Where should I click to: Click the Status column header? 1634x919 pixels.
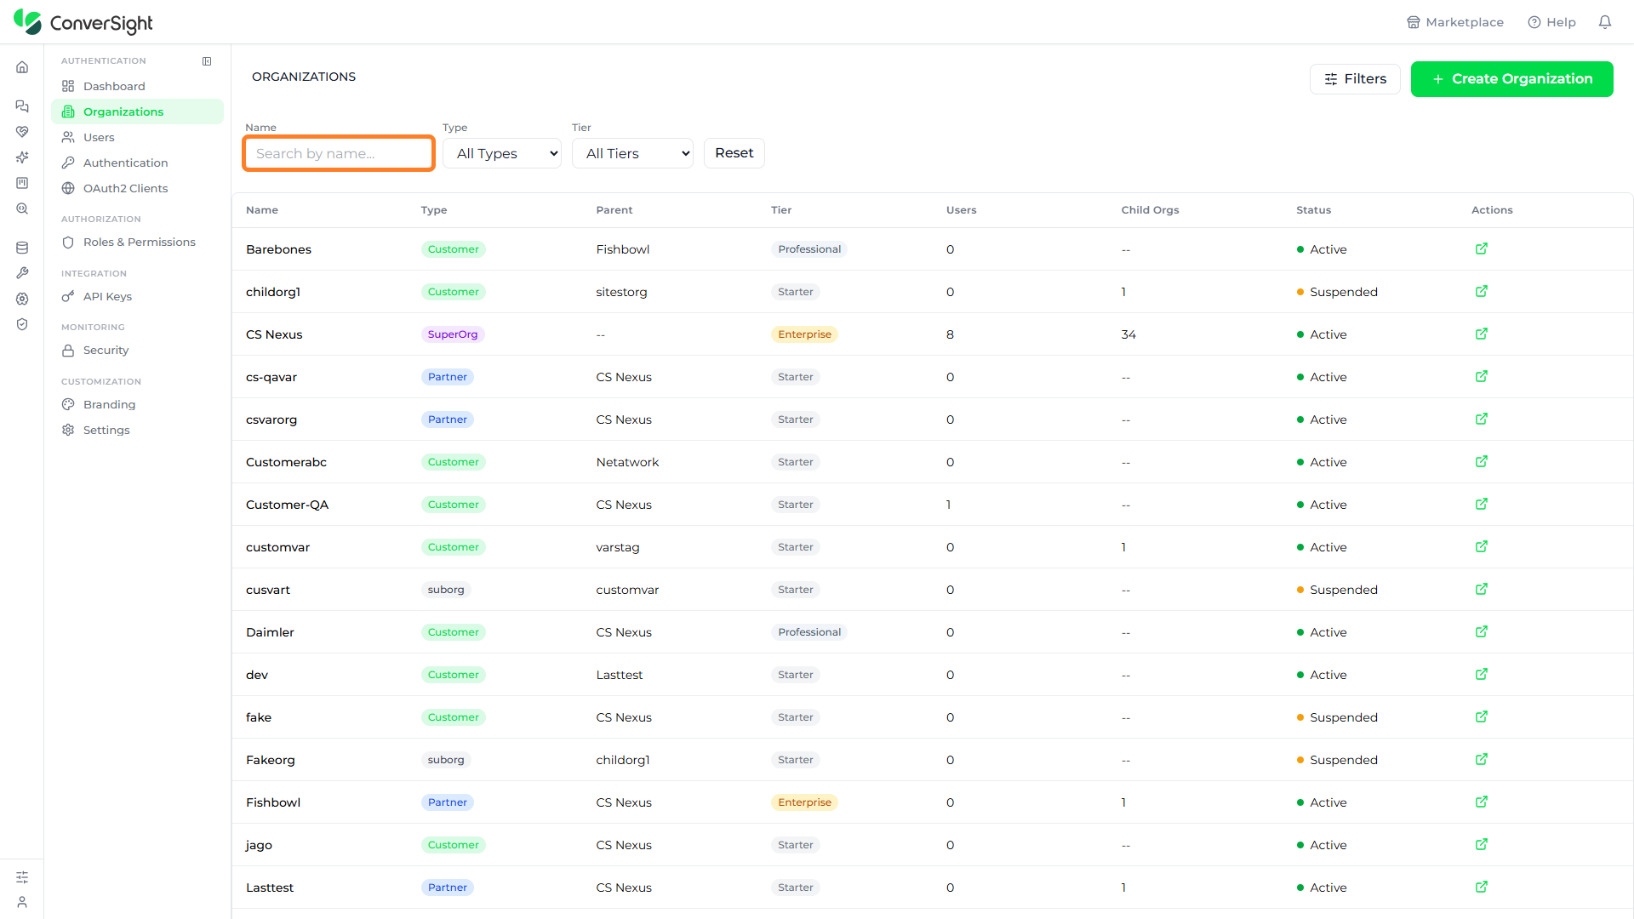coord(1313,210)
